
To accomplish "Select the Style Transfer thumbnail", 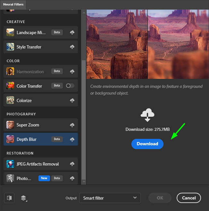I will 10,47.
